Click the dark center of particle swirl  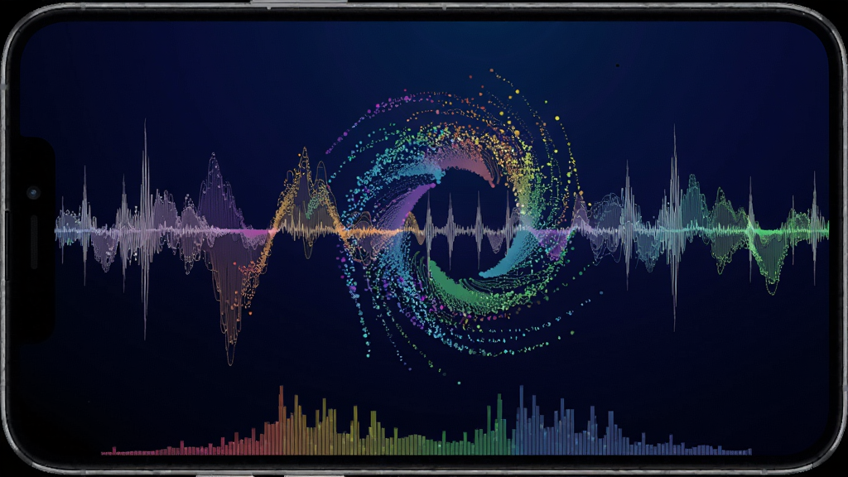pos(466,227)
